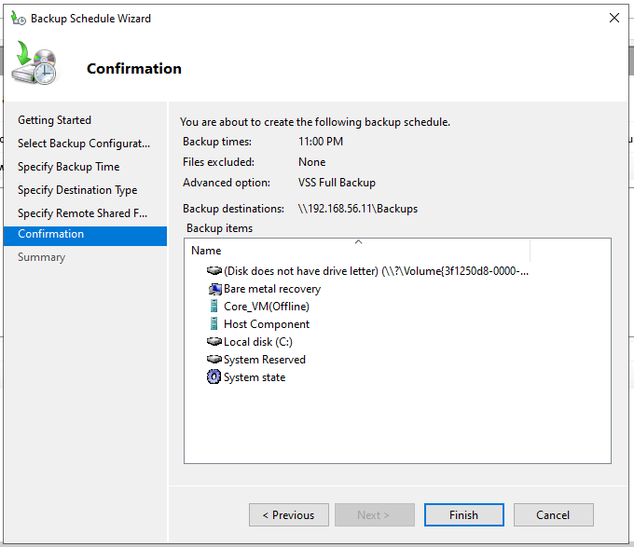Click the 11:00 PM backup time value
This screenshot has height=547, width=634.
(321, 142)
